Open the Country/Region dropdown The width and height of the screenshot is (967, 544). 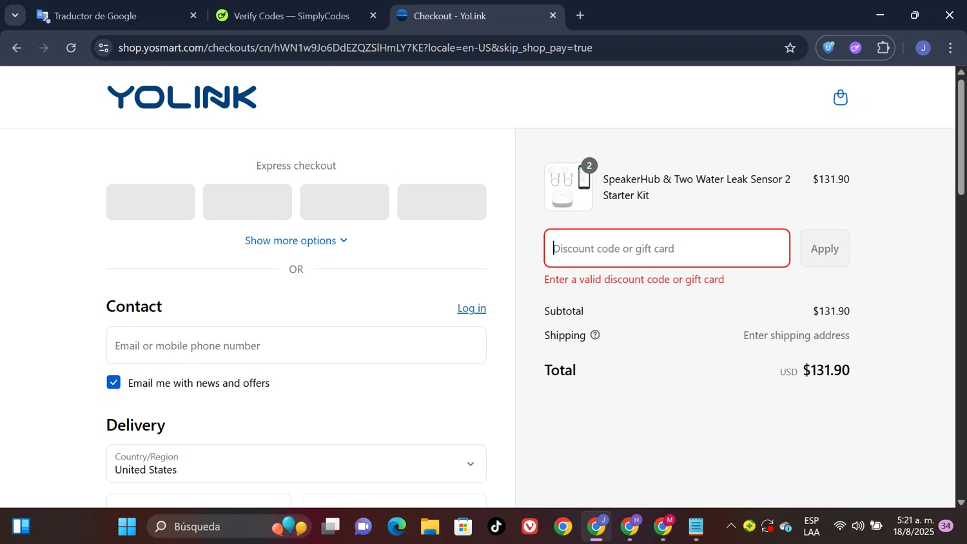click(296, 463)
